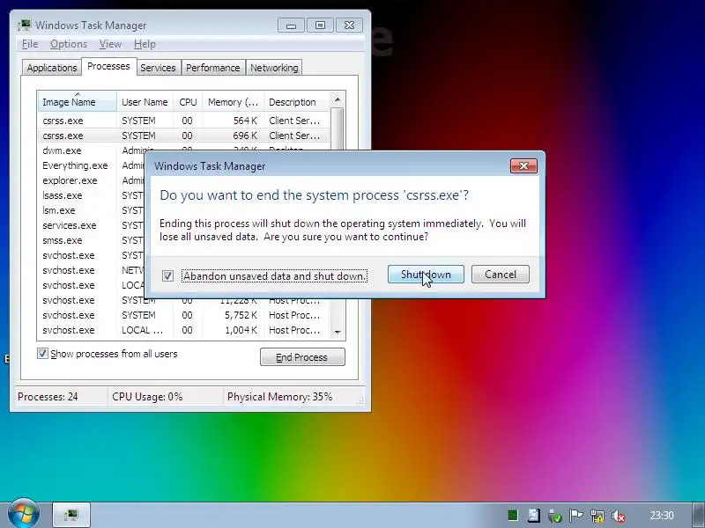Click the process list scroll up arrow
This screenshot has width=705, height=528.
(338, 99)
